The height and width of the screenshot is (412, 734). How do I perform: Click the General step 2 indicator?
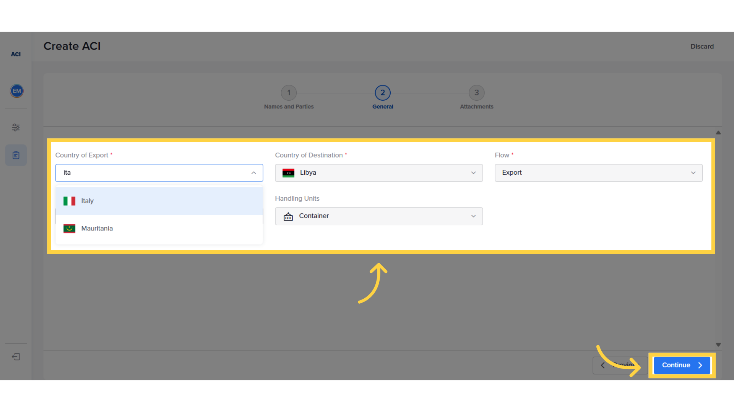pyautogui.click(x=383, y=93)
